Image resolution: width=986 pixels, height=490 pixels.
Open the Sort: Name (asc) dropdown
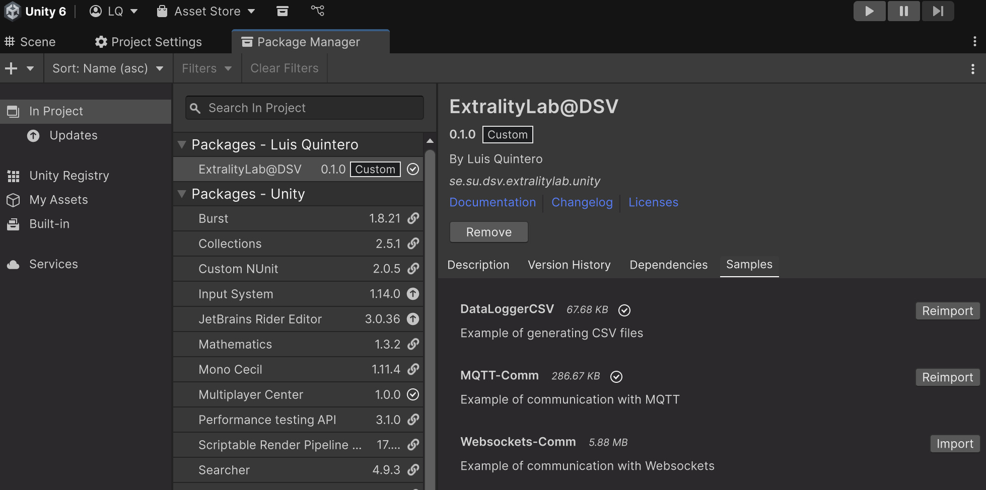pyautogui.click(x=108, y=68)
